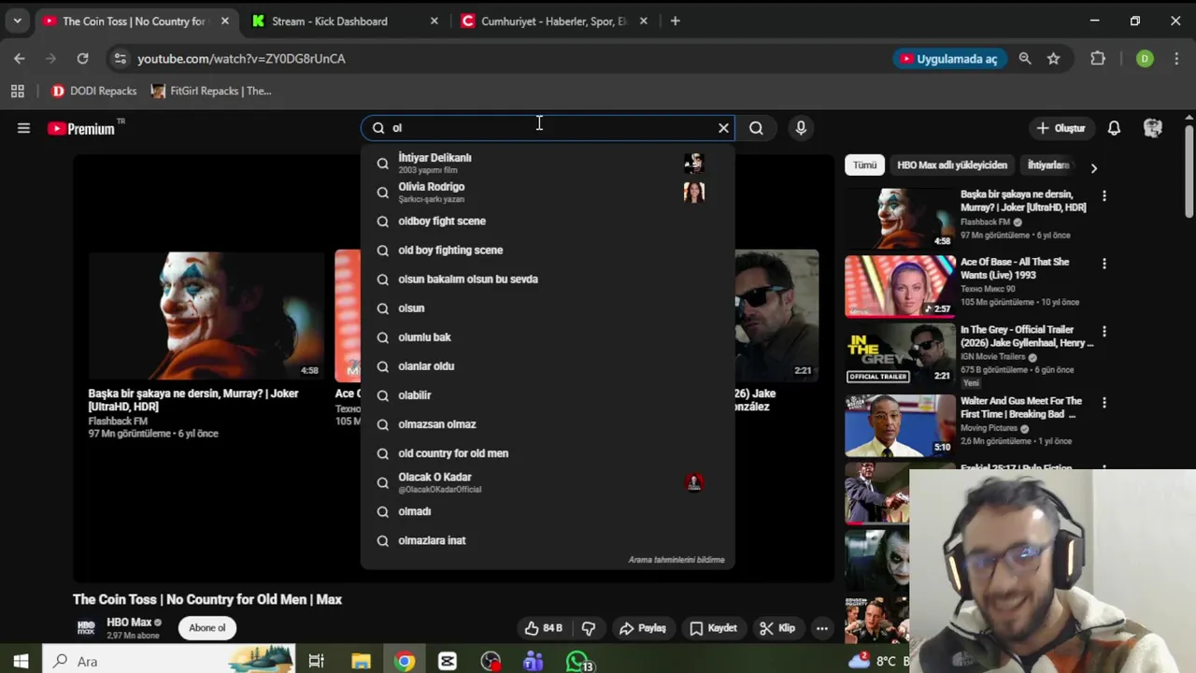Expand Chrome tab search dropdown
The width and height of the screenshot is (1196, 673).
tap(17, 21)
